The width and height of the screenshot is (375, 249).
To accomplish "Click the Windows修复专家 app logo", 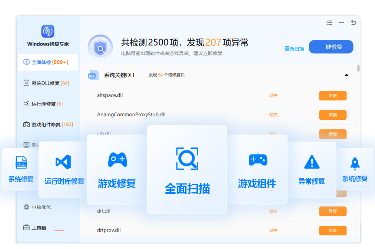I will [x=48, y=31].
